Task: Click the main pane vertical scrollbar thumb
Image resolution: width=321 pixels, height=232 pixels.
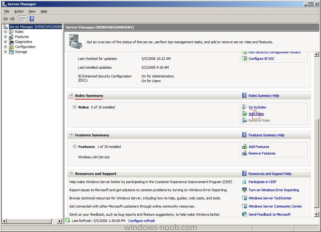Action: pyautogui.click(x=317, y=163)
